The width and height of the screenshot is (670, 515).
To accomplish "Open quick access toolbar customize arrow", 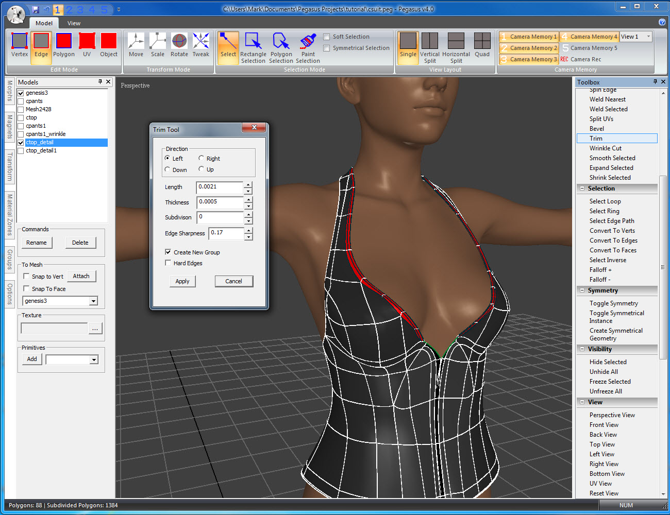I will coord(119,10).
